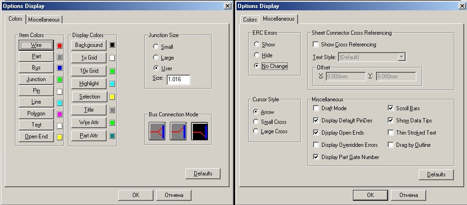467x205 pixels.
Task: Click Отмена in the left Options Display window
Action: click(174, 195)
